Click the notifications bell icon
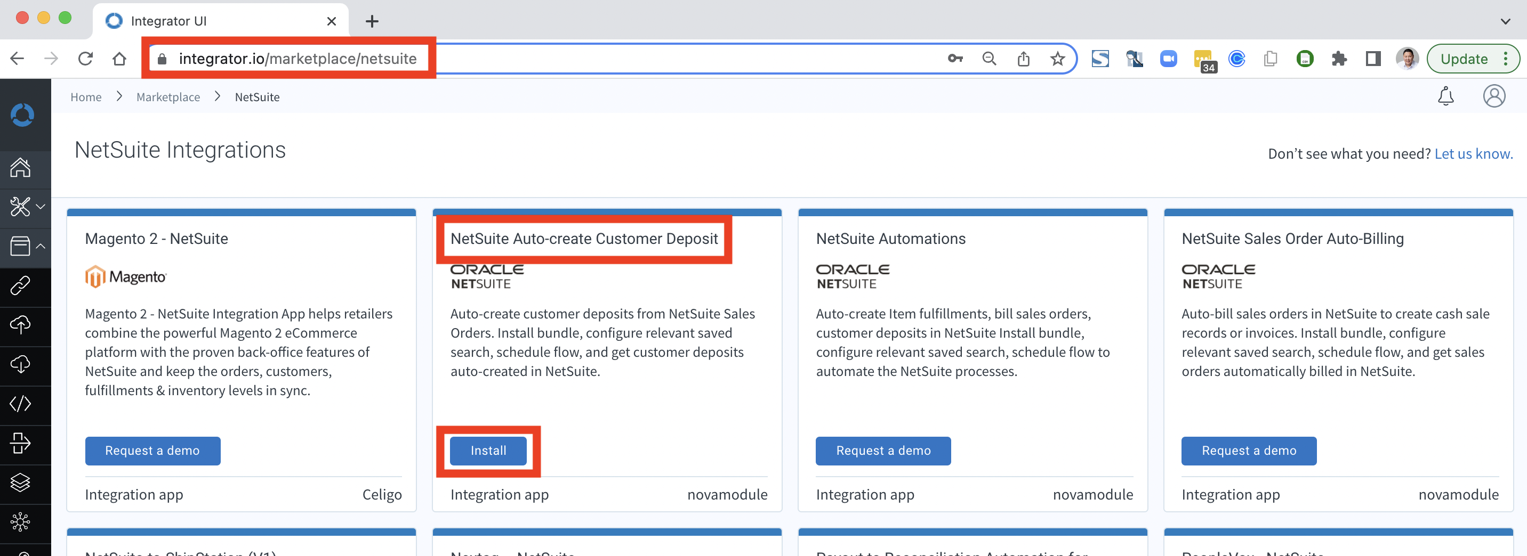 point(1446,96)
